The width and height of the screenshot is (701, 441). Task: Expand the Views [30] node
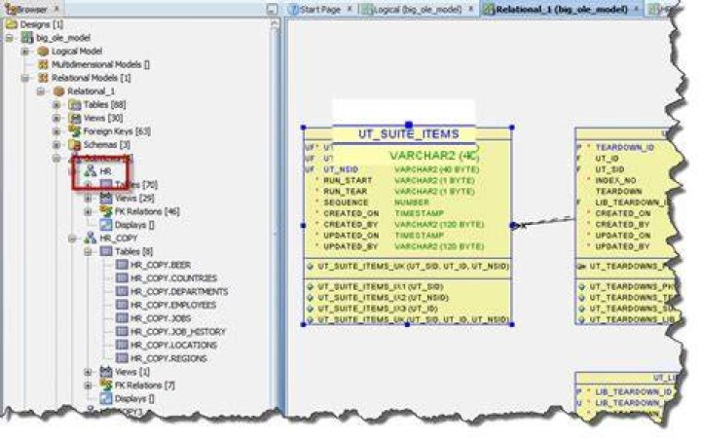point(56,119)
